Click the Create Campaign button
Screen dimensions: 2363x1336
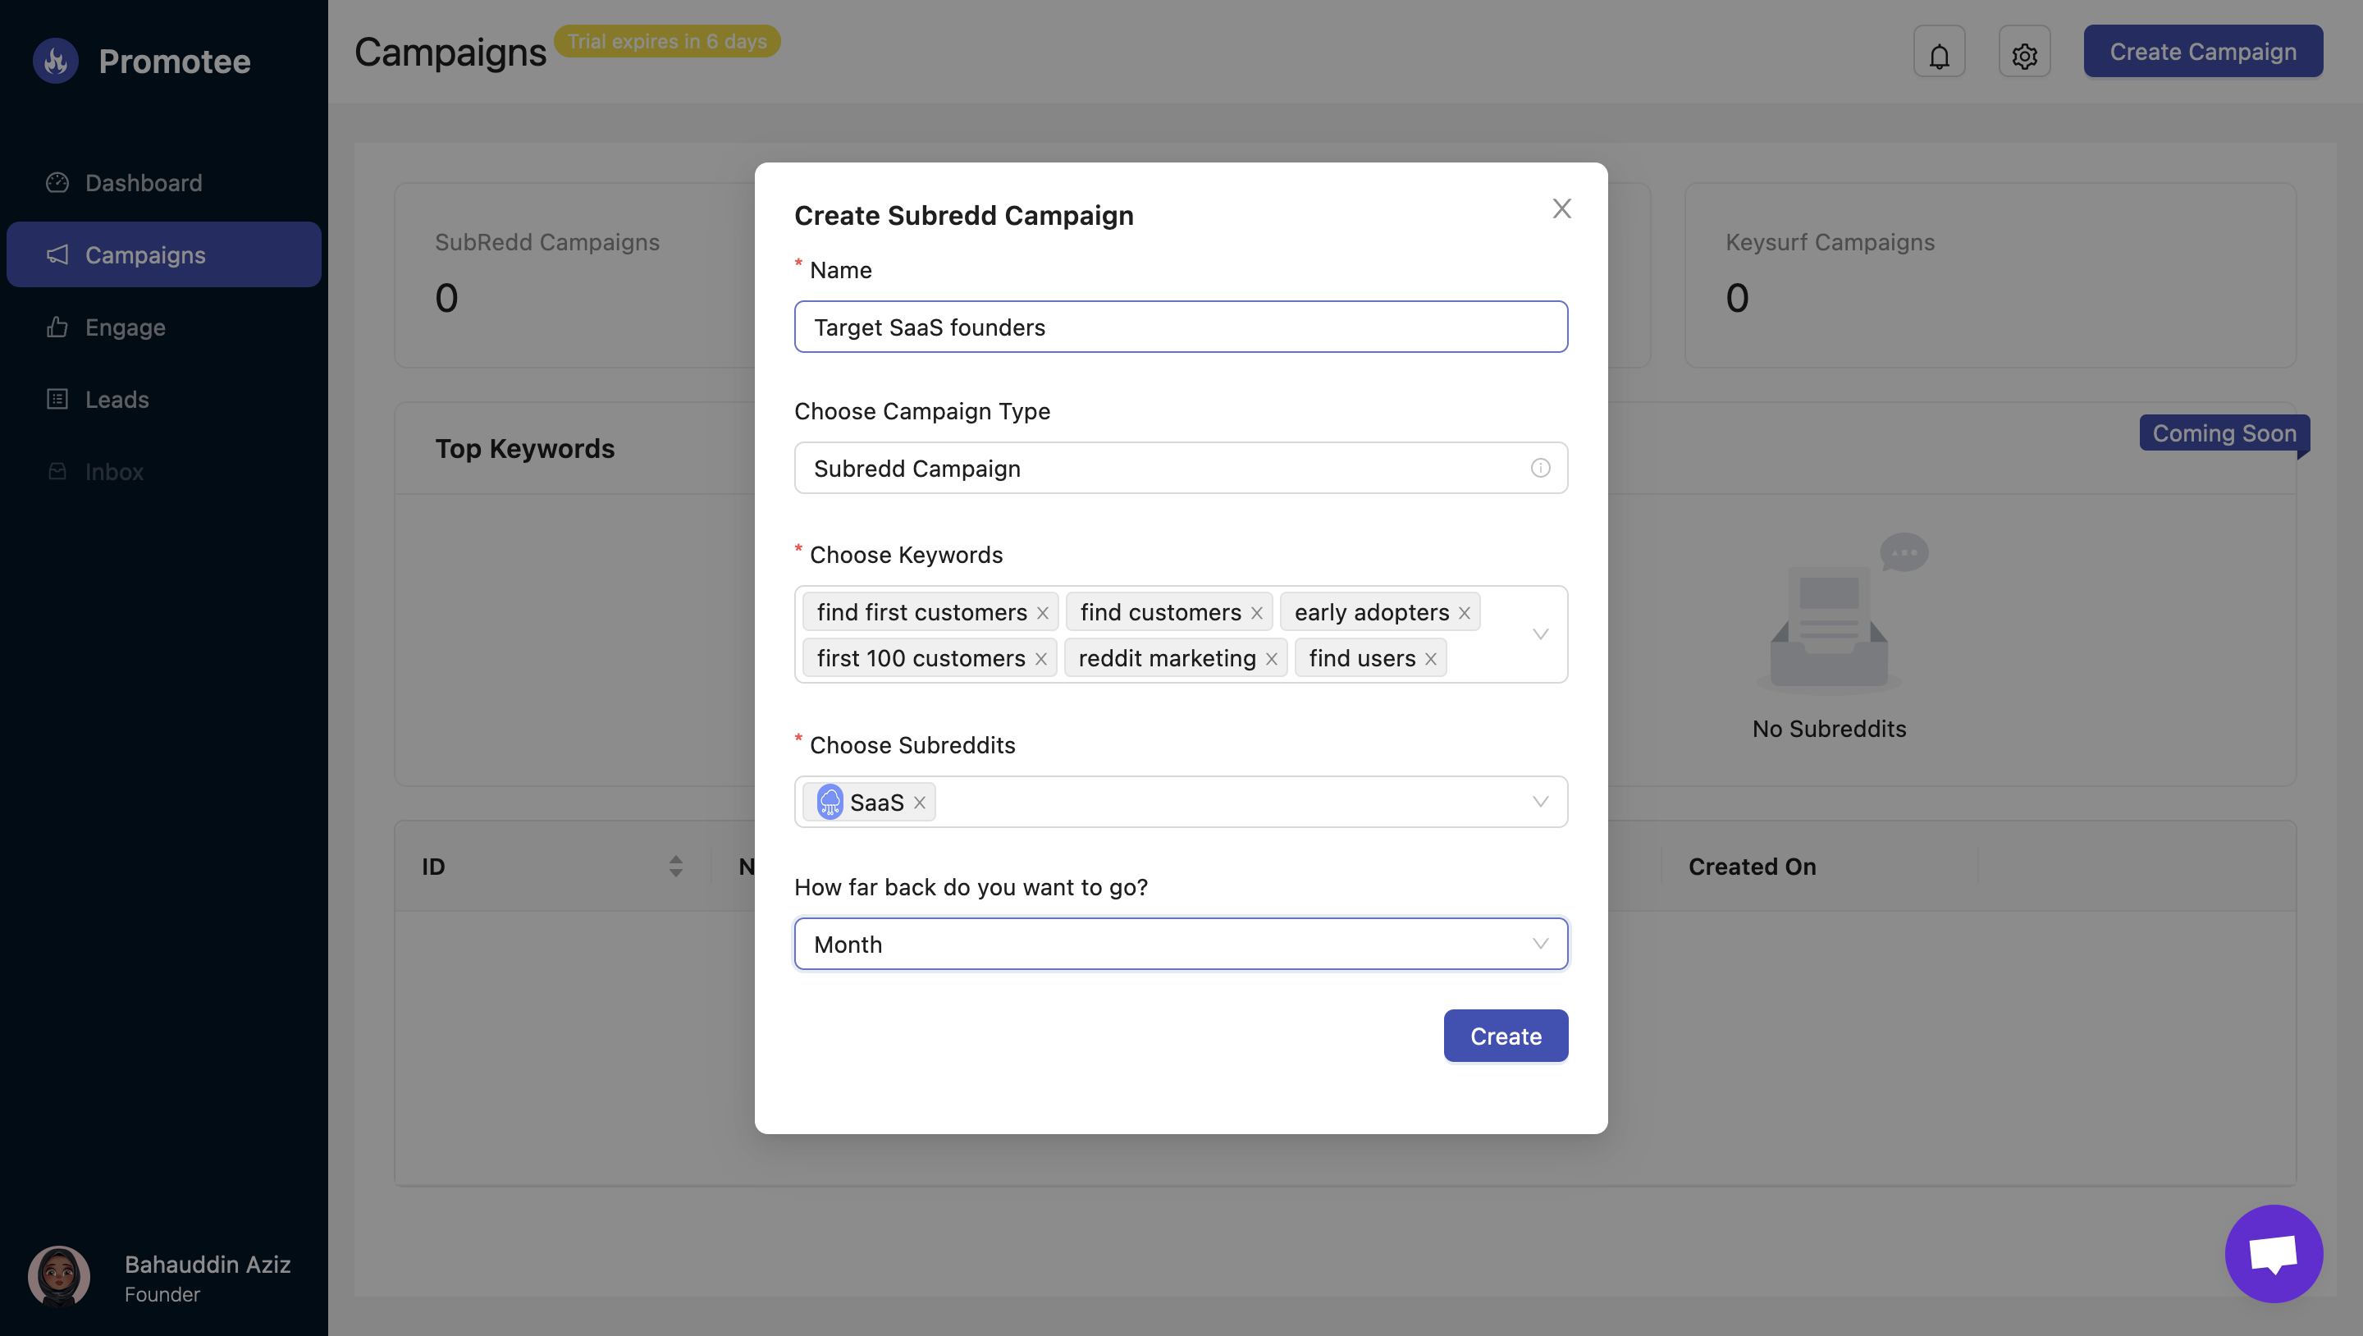pyautogui.click(x=2202, y=52)
